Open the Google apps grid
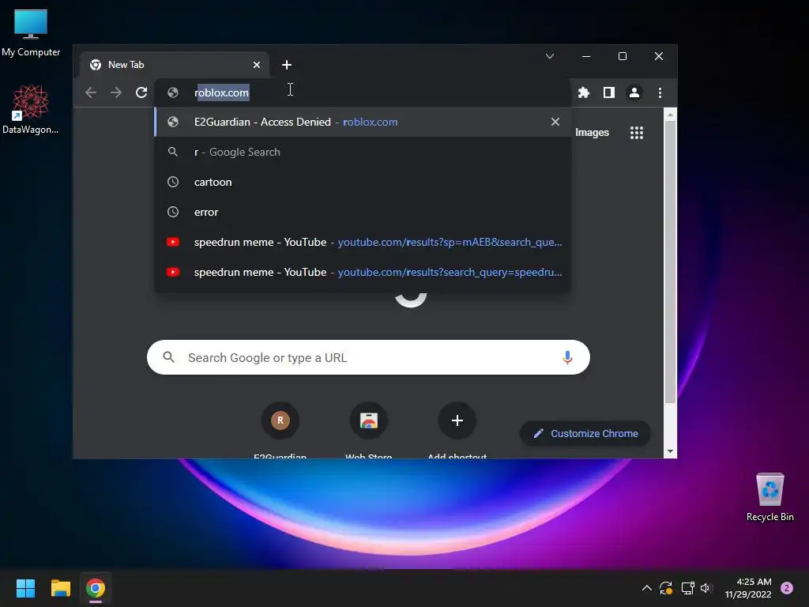This screenshot has height=607, width=809. tap(637, 133)
